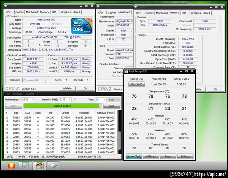
Task: Select result row 16 with 58.1624 GFlops
Action: pyautogui.click(x=61, y=141)
